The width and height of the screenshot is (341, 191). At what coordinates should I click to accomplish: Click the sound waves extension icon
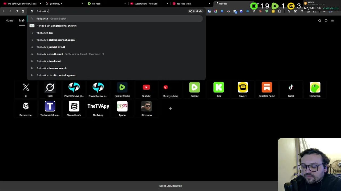click(247, 11)
